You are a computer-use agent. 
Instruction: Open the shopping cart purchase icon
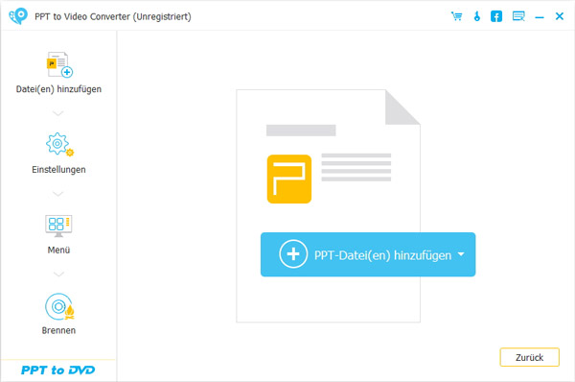click(456, 16)
